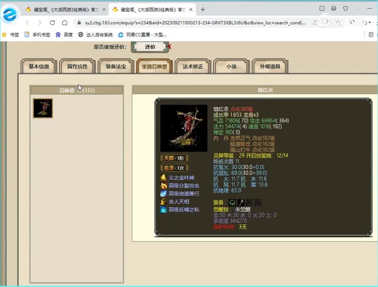Open the 达人后台系统 bookmark
The image size is (378, 287).
click(x=95, y=35)
